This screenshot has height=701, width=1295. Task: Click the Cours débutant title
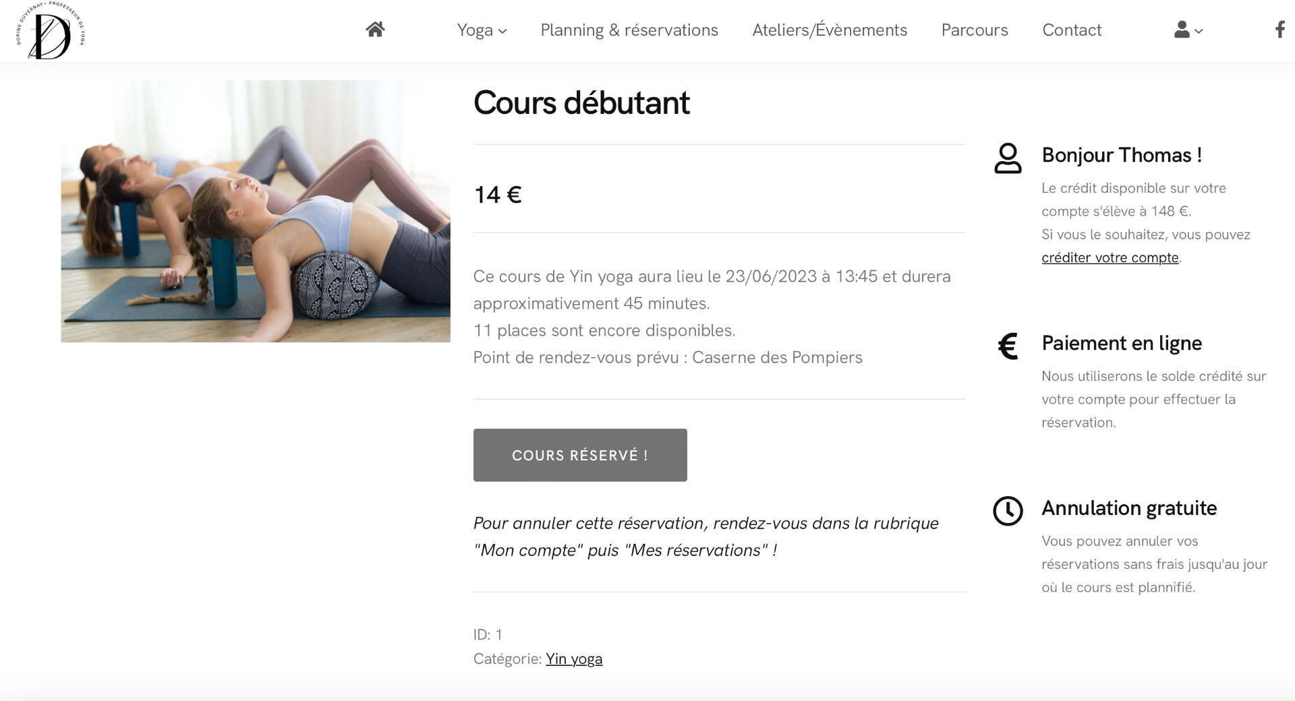click(x=581, y=102)
